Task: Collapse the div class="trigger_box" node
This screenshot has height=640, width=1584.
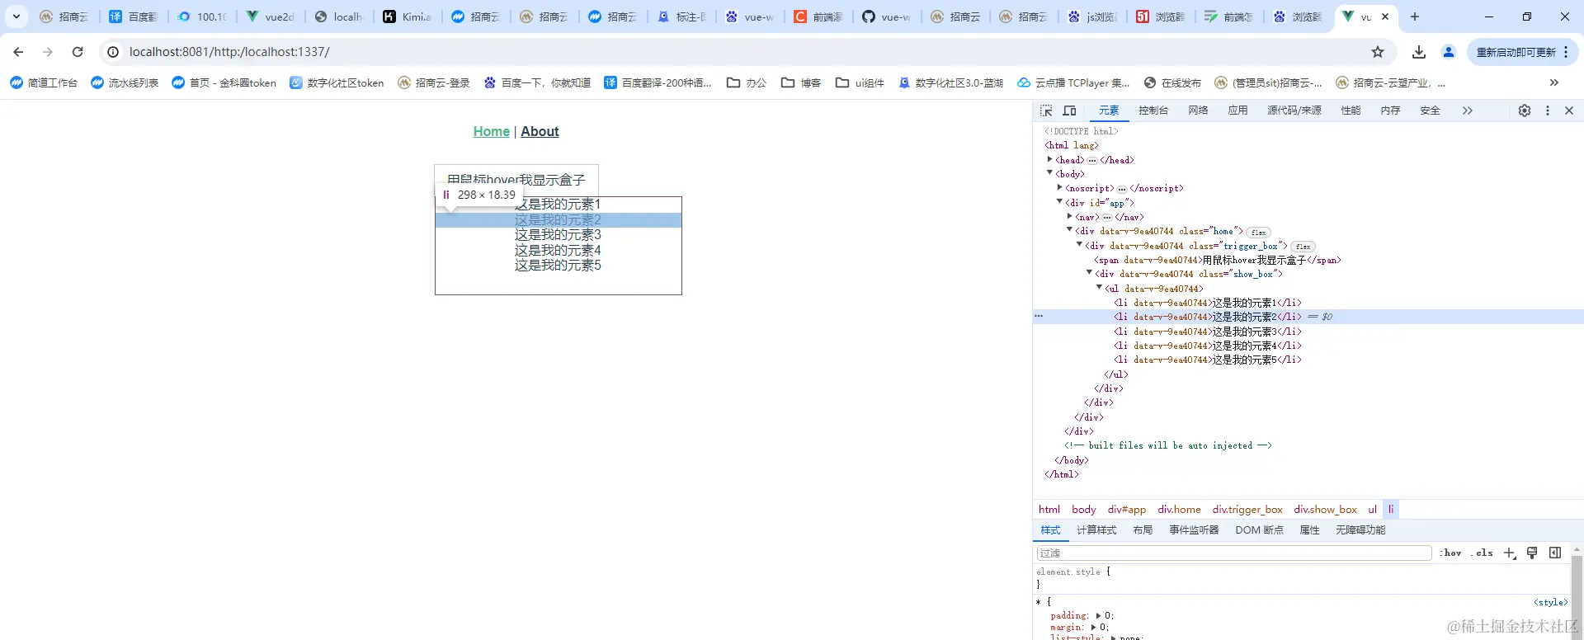Action: pos(1079,245)
